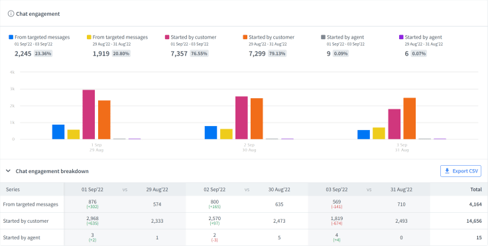Click the 569 cell with -141
Viewport: 488px width, 246px height.
pos(336,204)
